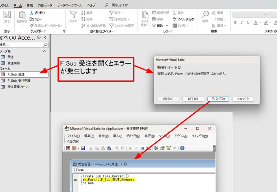
Task: Toggle Italic formatting button
Action: [x=242, y=22]
